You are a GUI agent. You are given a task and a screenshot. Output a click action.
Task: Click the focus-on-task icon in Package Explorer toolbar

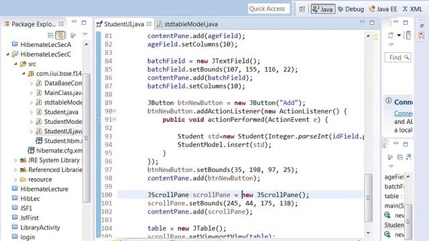tap(73, 35)
